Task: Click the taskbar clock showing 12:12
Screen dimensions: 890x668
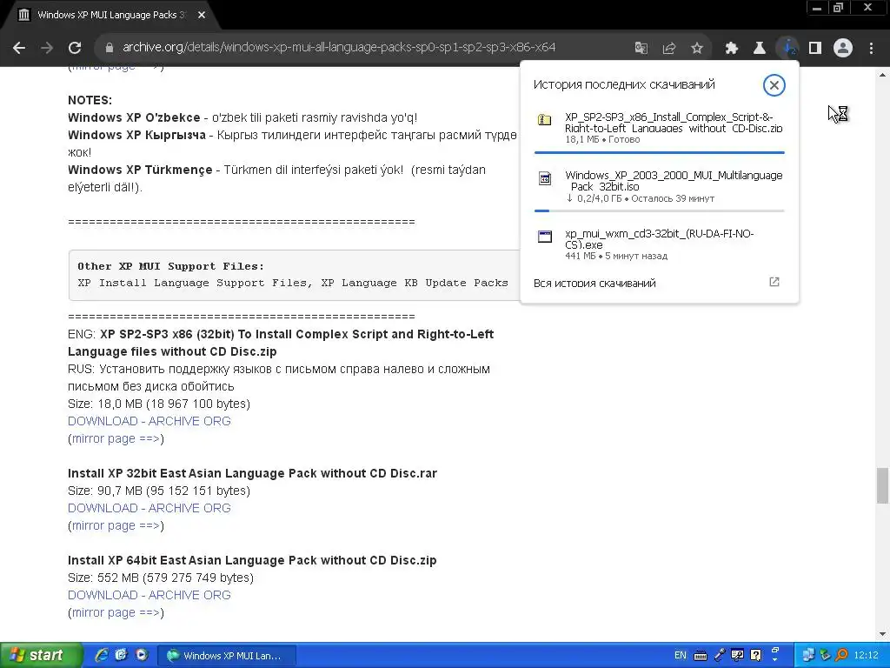Action: click(866, 656)
